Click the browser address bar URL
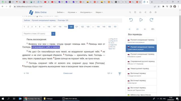 pos(29,6)
